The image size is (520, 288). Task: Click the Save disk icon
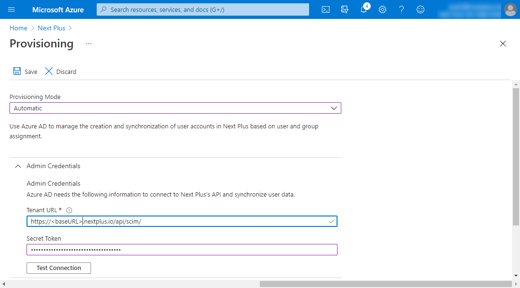click(17, 71)
